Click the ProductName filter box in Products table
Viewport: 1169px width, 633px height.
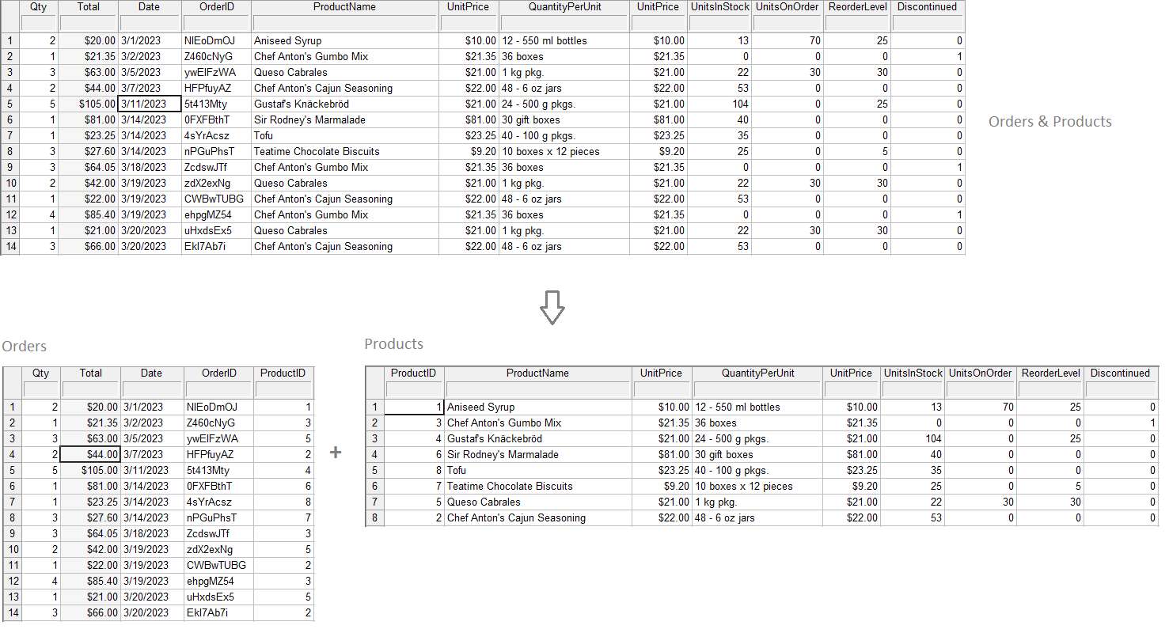[537, 389]
